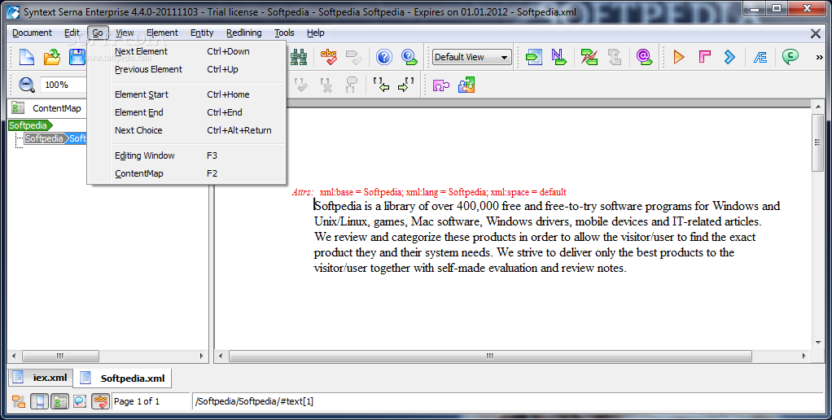The width and height of the screenshot is (832, 420).
Task: Click the New Document icon
Action: click(27, 57)
